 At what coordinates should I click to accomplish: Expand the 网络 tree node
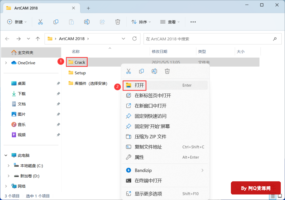click(x=6, y=186)
